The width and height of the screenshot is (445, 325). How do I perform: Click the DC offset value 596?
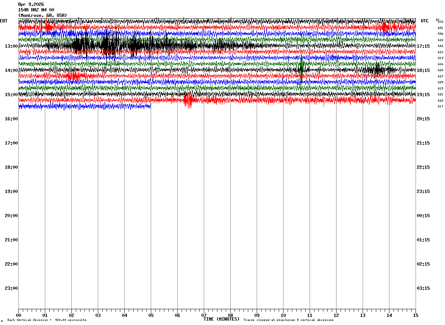click(x=441, y=34)
